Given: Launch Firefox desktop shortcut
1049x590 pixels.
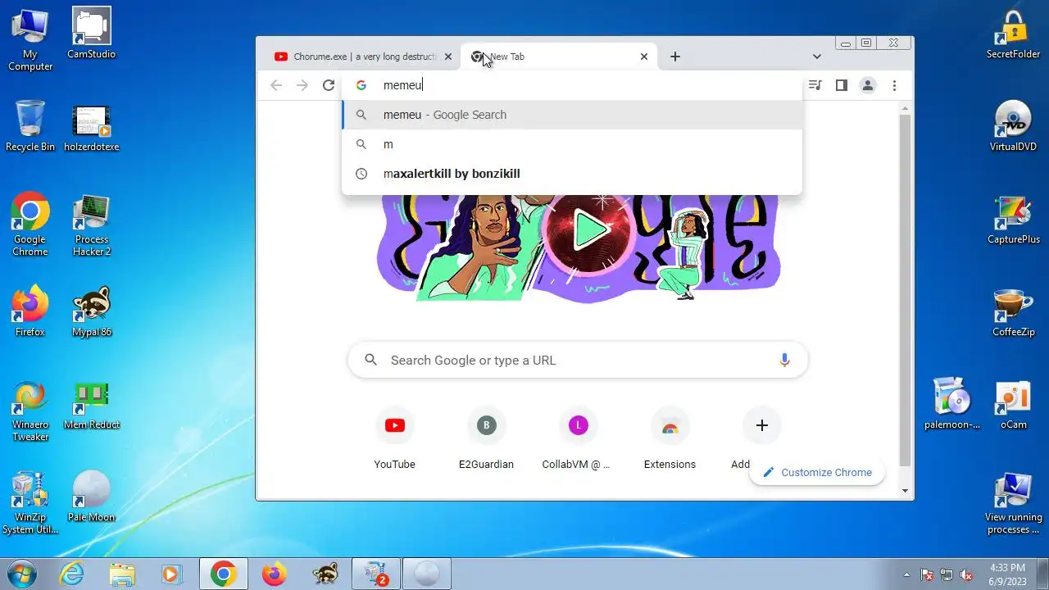Looking at the screenshot, I should [x=30, y=312].
